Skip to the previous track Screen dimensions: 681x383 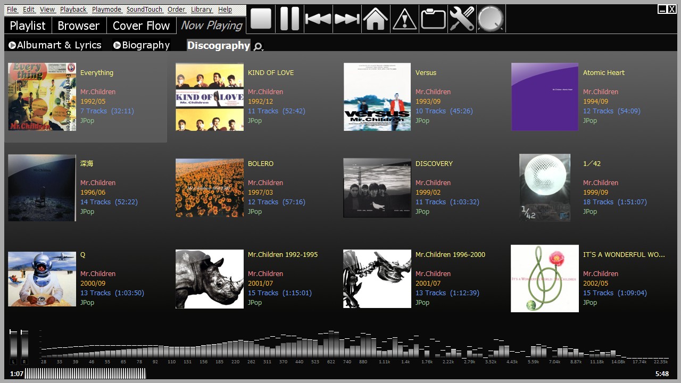click(318, 19)
